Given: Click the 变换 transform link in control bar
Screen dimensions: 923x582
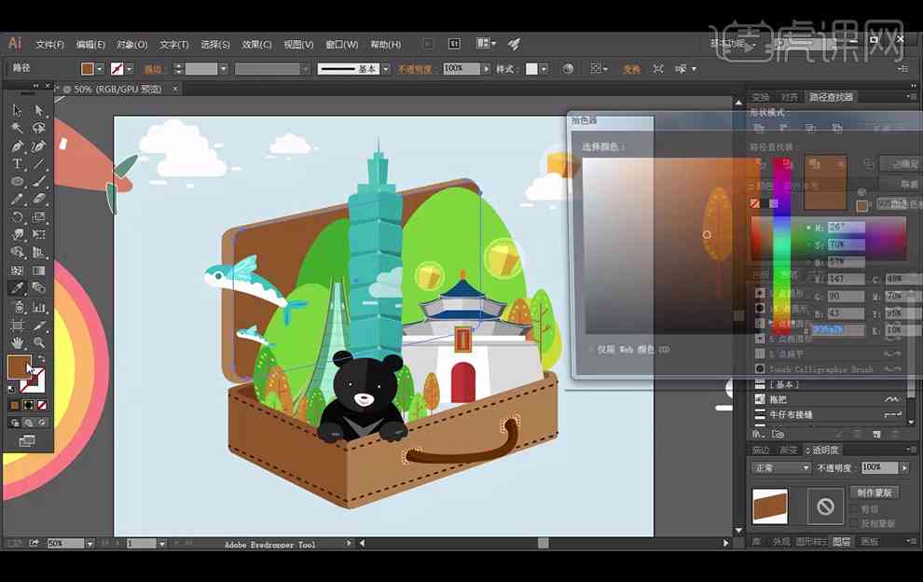Looking at the screenshot, I should pos(631,70).
